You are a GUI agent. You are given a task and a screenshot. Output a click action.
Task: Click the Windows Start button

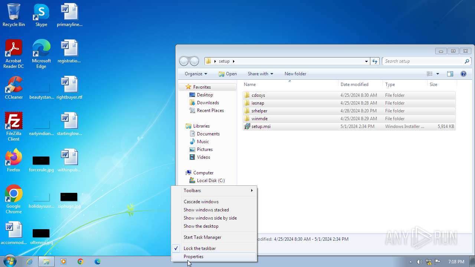tap(9, 261)
